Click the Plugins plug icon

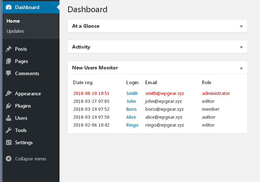(x=9, y=106)
